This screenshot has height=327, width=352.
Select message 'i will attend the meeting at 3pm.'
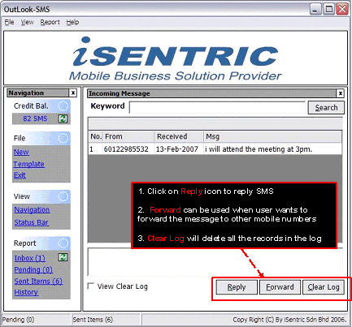259,149
